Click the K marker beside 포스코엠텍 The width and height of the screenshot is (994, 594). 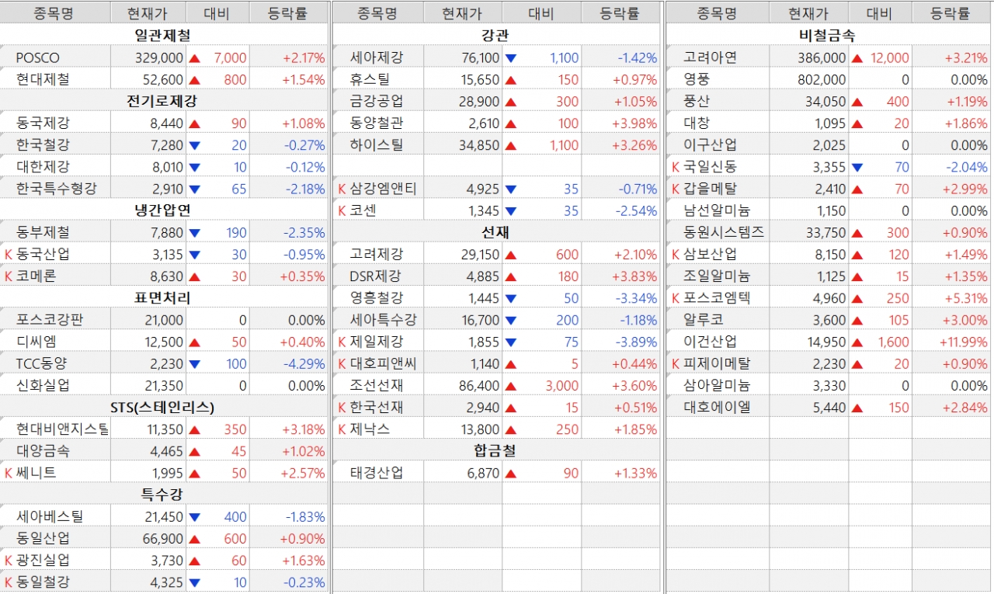click(676, 297)
